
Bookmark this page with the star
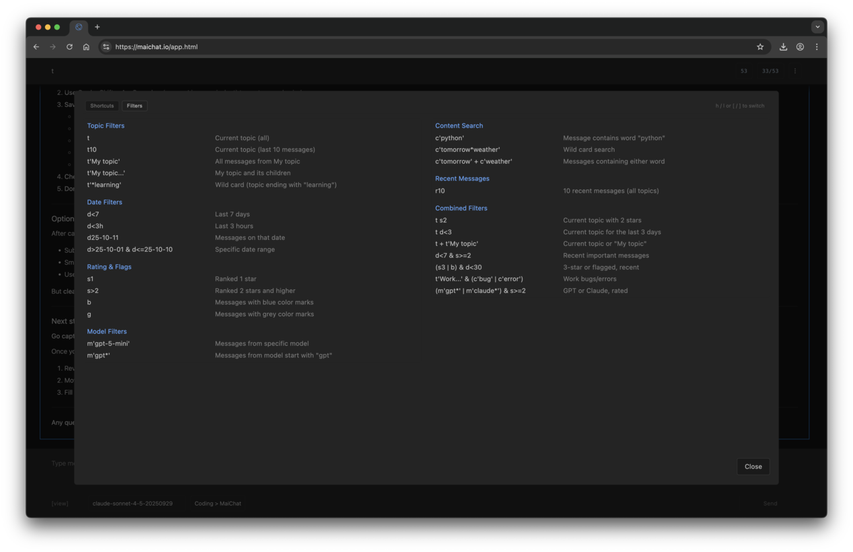pyautogui.click(x=760, y=47)
